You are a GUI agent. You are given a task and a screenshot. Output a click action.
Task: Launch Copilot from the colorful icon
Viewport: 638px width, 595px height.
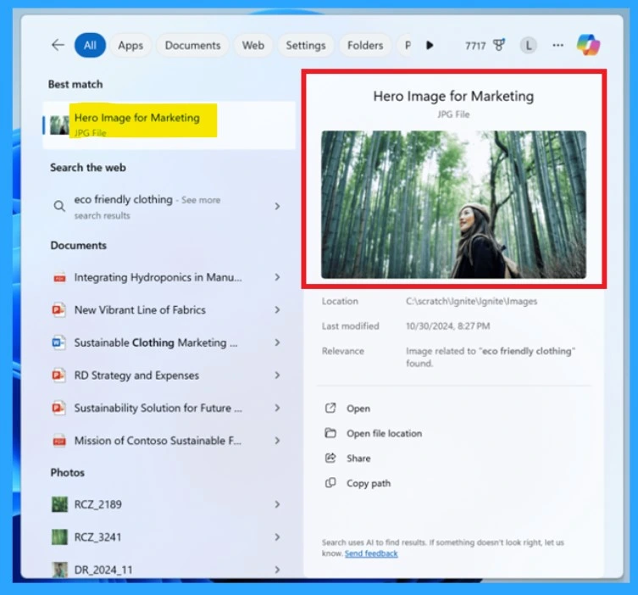coord(588,45)
